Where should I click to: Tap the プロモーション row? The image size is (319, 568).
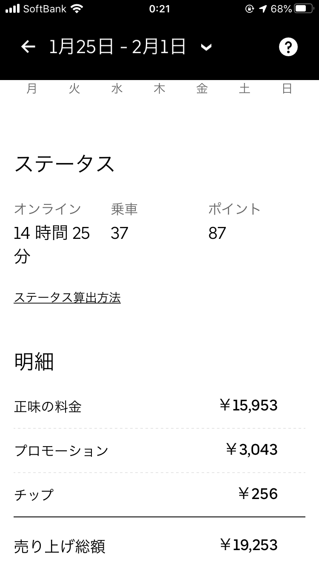(159, 450)
